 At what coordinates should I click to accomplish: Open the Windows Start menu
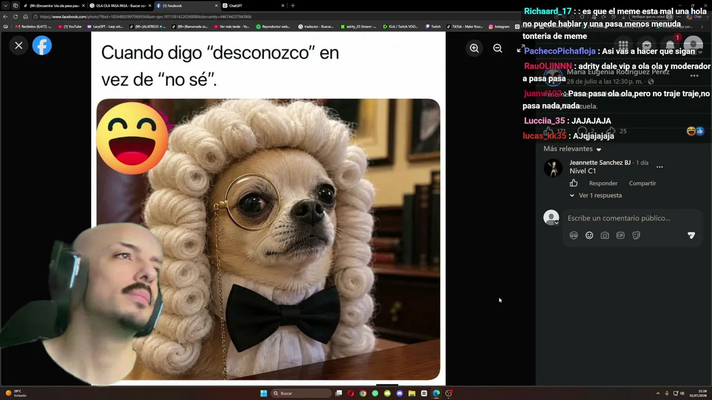tap(264, 393)
